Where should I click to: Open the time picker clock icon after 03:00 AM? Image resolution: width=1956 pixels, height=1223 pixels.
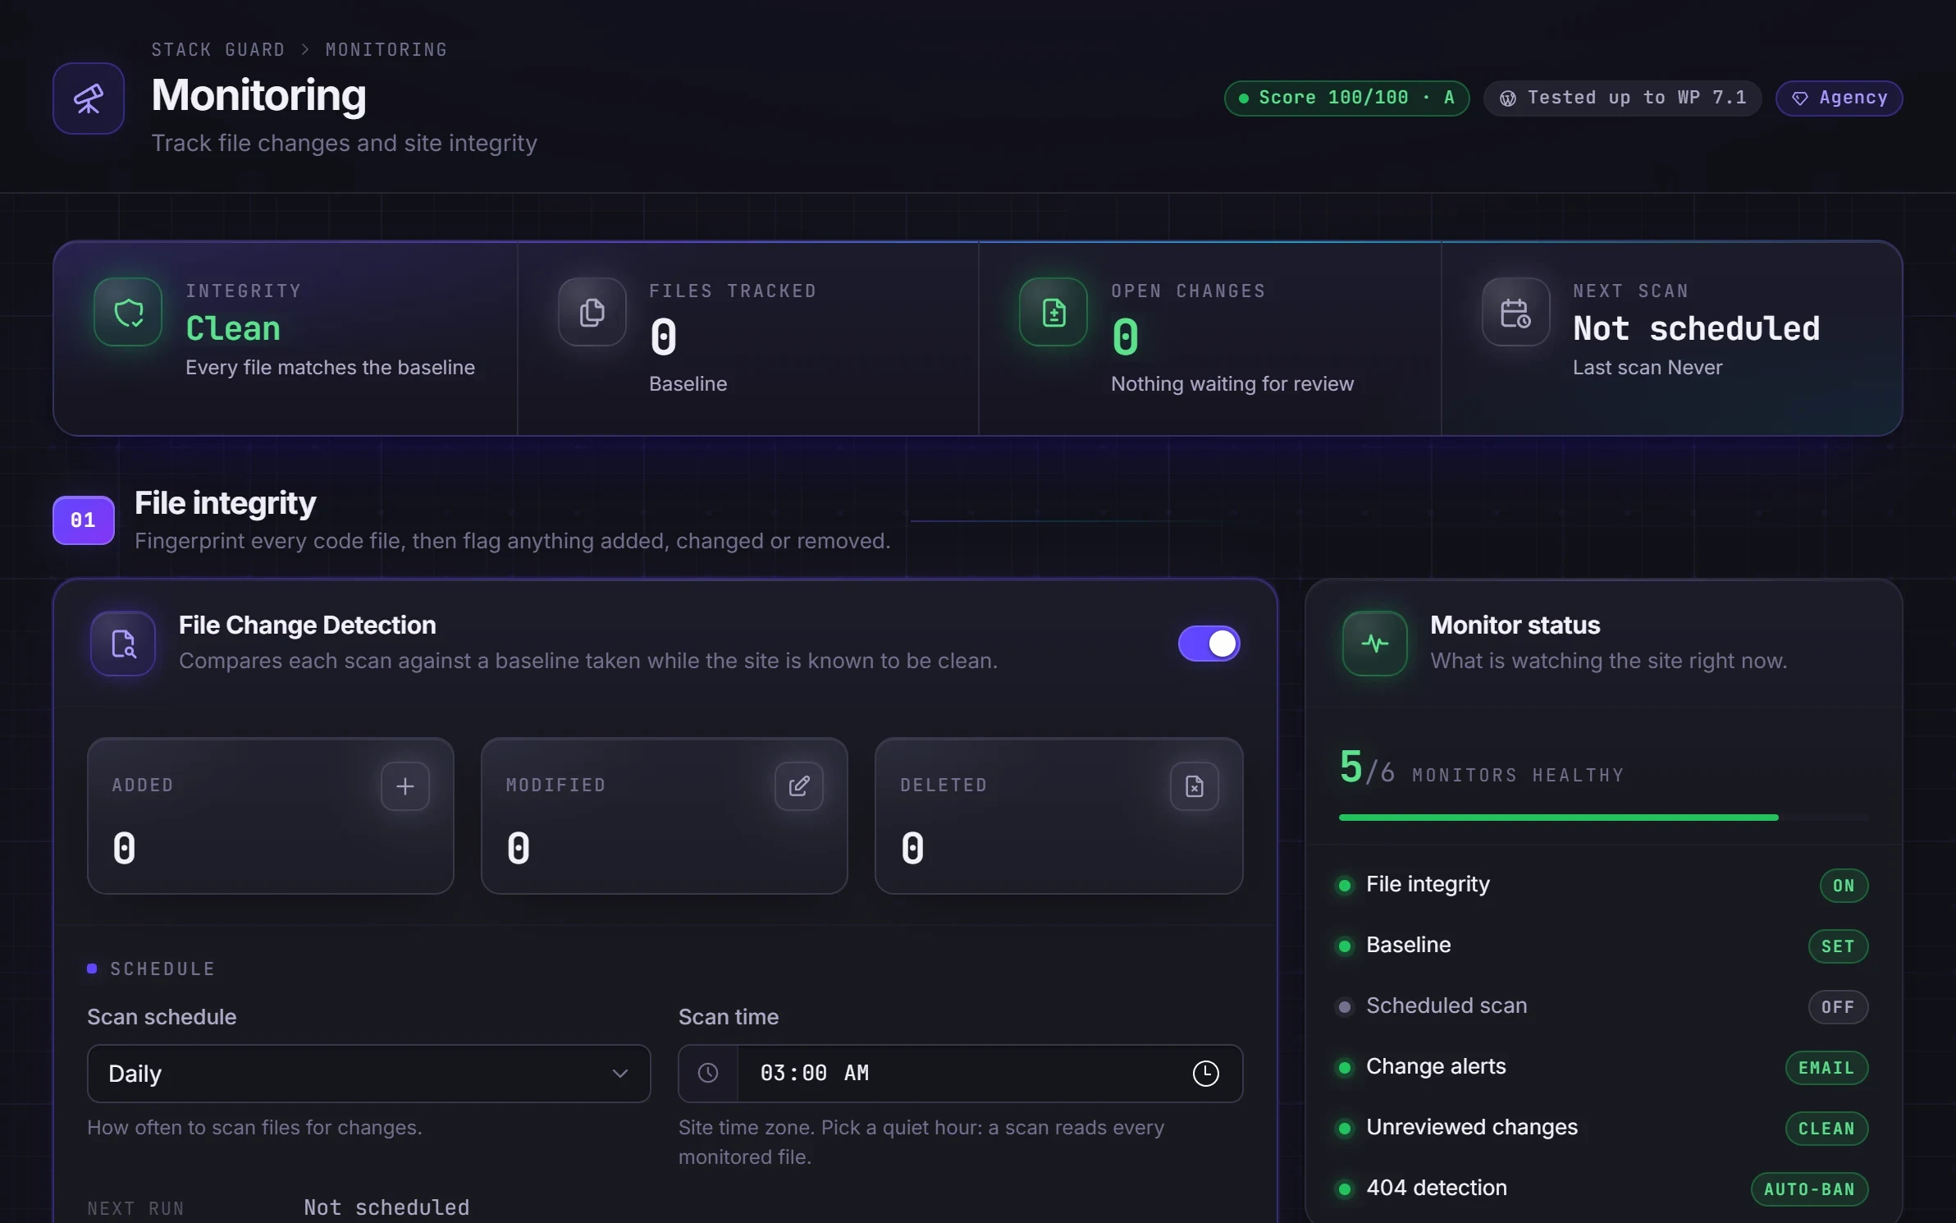point(1205,1073)
